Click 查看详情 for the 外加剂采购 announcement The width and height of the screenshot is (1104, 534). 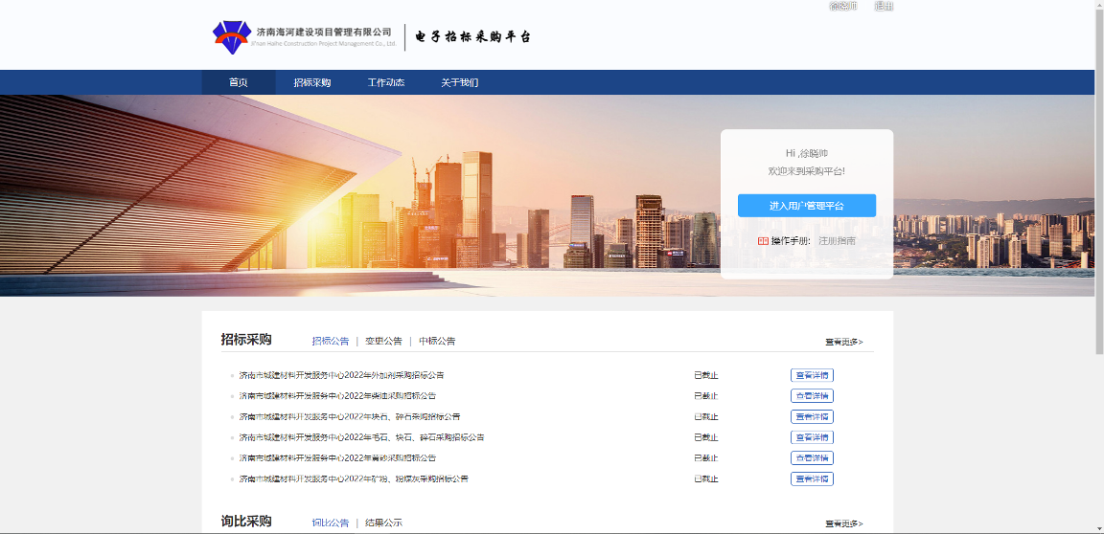(x=812, y=375)
